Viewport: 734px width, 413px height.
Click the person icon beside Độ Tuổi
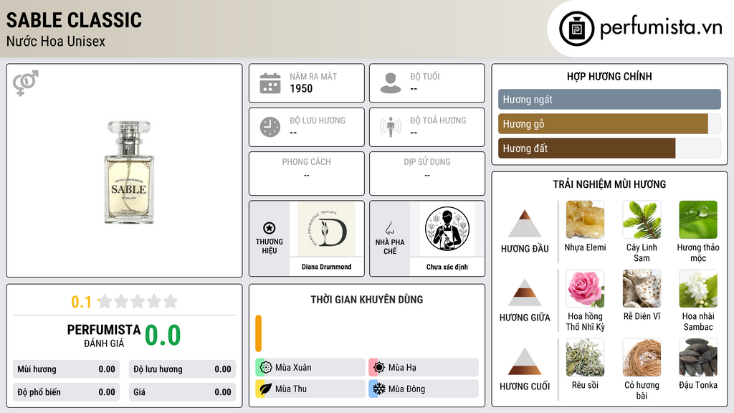point(391,83)
